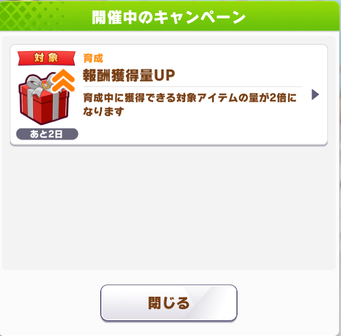Click the divider line under the campaign title
The image size is (341, 336).
tap(192, 86)
